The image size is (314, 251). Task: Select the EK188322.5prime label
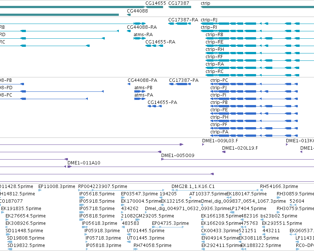tap(261, 246)
